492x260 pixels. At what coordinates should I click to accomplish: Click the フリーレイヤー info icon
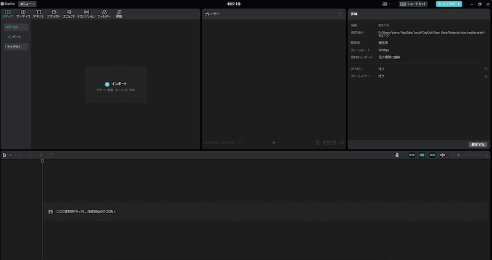coord(486,77)
